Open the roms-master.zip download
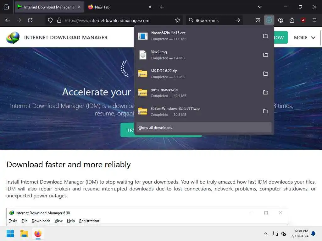The image size is (322, 241). (197, 93)
